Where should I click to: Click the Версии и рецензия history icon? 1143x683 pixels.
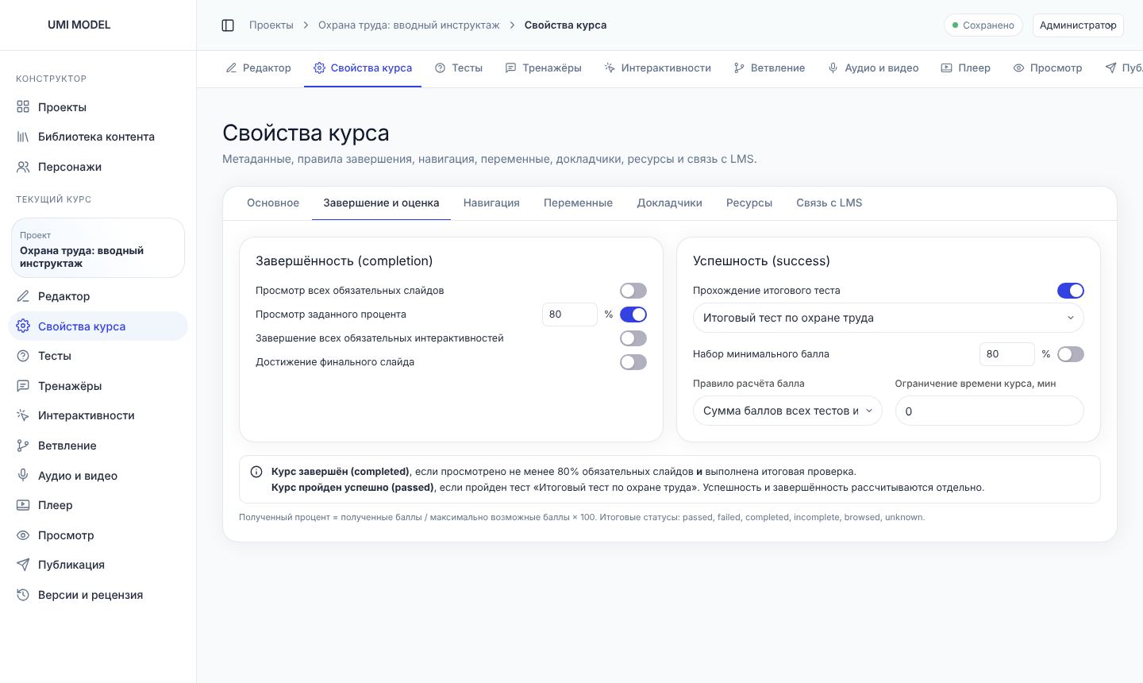coord(23,595)
